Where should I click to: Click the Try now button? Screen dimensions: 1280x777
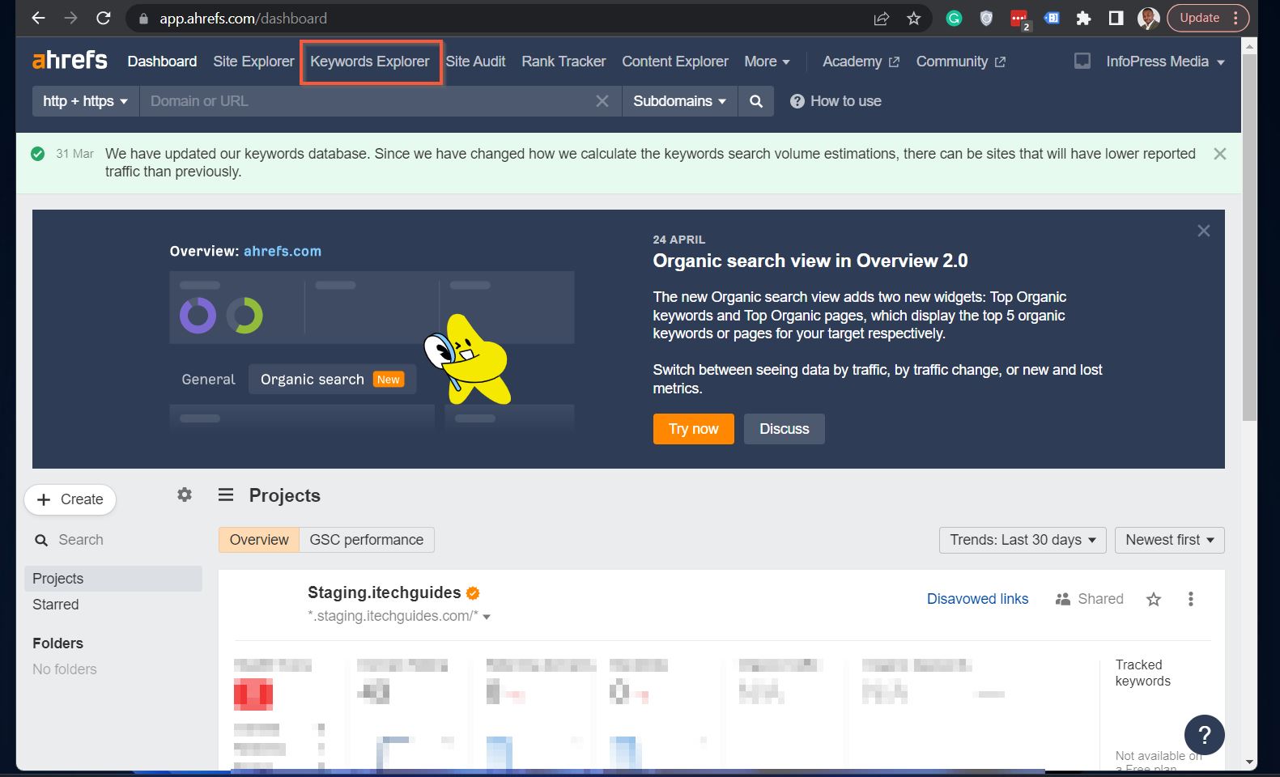694,429
